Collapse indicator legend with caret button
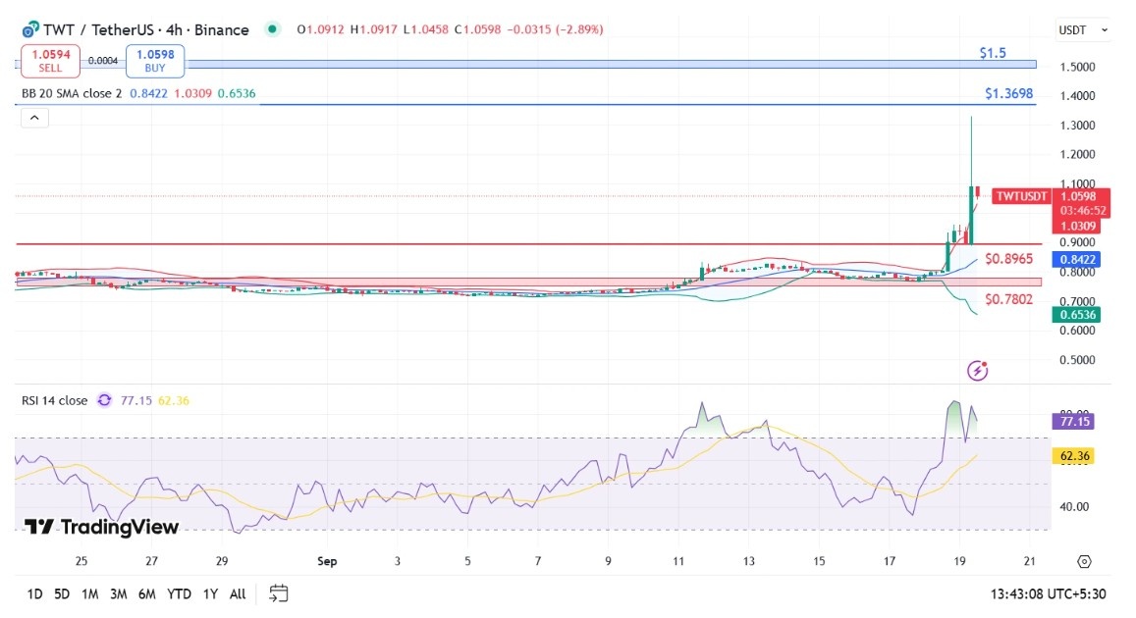Image resolution: width=1136 pixels, height=618 pixels. (x=34, y=118)
